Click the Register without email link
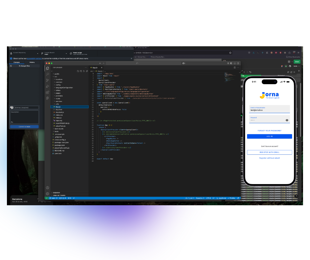The height and width of the screenshot is (260, 310). (269, 158)
